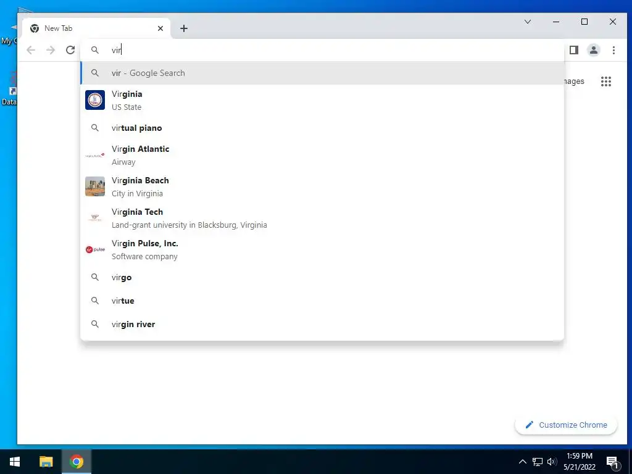Click the browser back arrow
The height and width of the screenshot is (474, 632).
pyautogui.click(x=31, y=50)
